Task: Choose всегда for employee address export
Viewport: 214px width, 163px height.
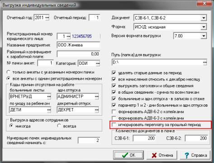Action: pos(59,126)
